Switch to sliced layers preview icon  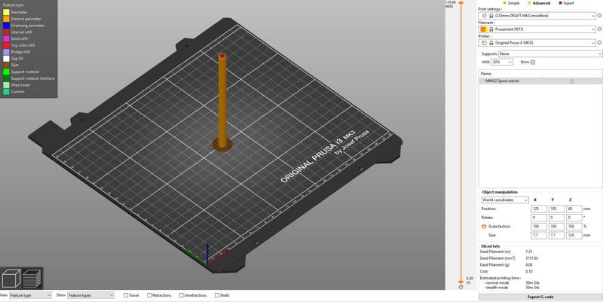32,278
